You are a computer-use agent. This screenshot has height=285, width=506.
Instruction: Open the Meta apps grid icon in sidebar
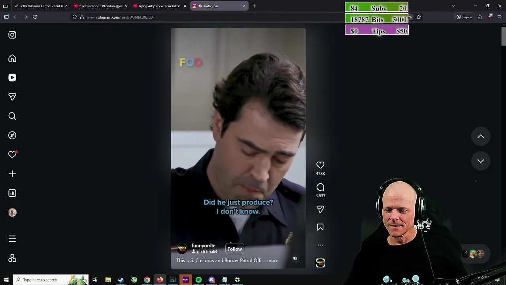pos(12,258)
